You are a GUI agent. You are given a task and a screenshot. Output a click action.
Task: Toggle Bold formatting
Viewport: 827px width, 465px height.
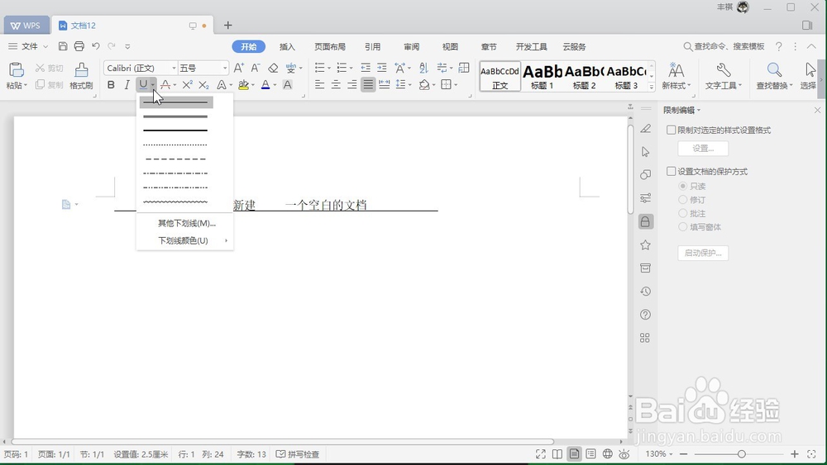pyautogui.click(x=111, y=85)
